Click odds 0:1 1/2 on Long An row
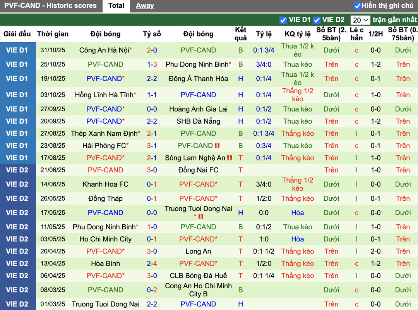 (264, 251)
